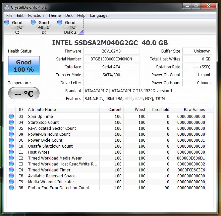Click the ID column header
221x216 pixels.
(x=21, y=109)
